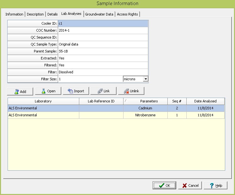The width and height of the screenshot is (235, 195).
Task: Switch to the Groundwater Data tab
Action: pos(99,14)
